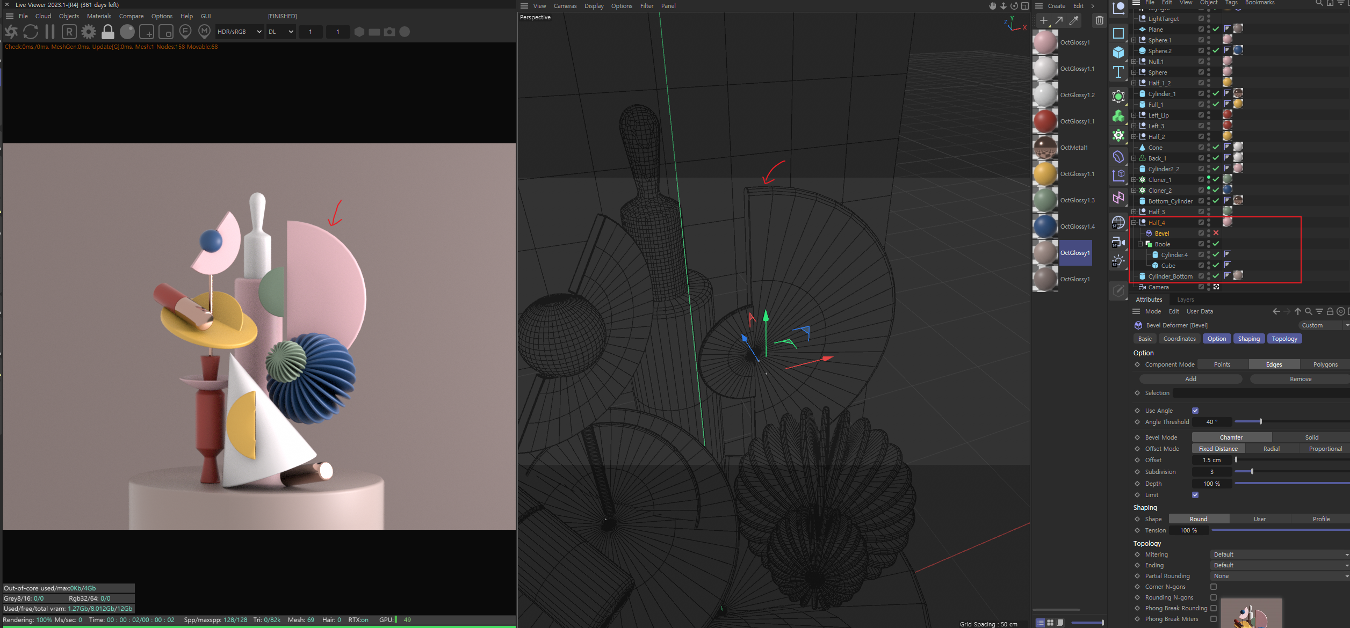
Task: Select the Text spline tool icon
Action: [1118, 72]
